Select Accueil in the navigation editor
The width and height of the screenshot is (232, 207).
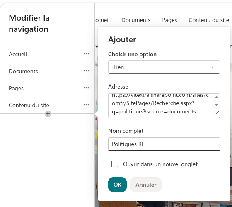pyautogui.click(x=18, y=54)
